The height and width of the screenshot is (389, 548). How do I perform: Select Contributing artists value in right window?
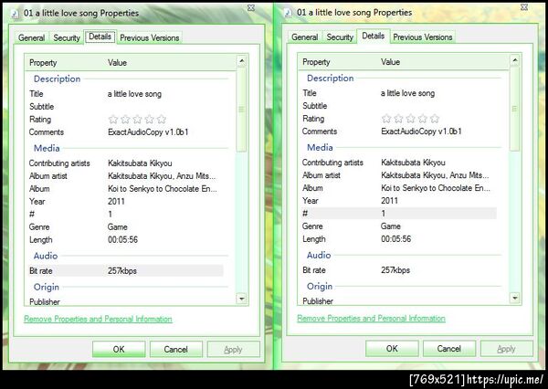413,163
